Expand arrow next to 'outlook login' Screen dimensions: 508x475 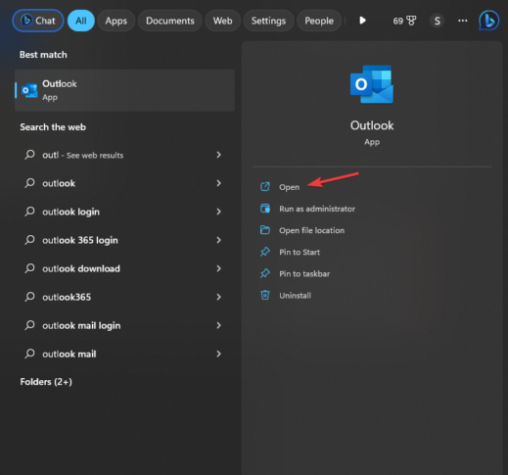pyautogui.click(x=218, y=212)
